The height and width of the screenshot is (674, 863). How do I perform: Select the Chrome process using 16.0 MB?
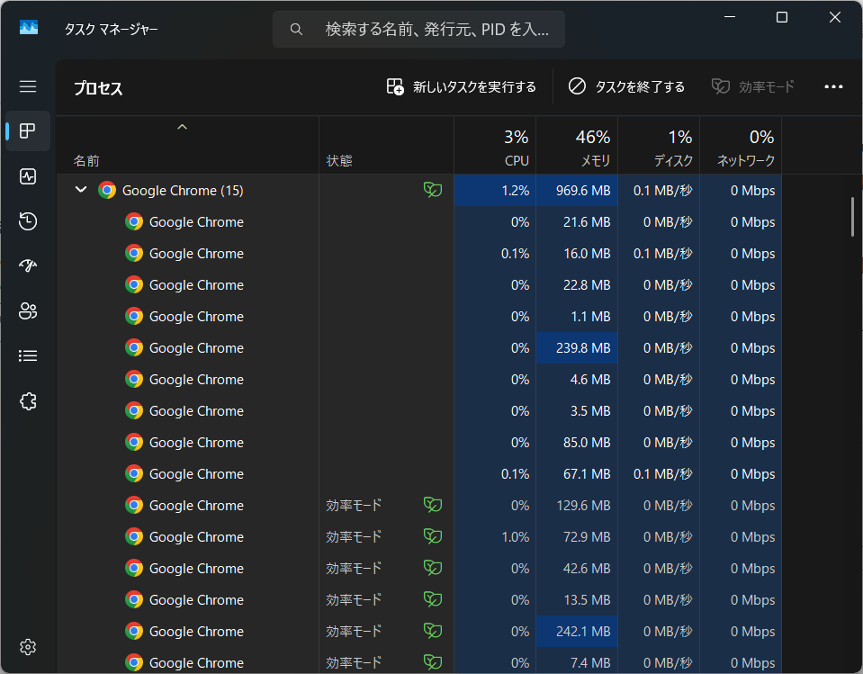point(418,253)
